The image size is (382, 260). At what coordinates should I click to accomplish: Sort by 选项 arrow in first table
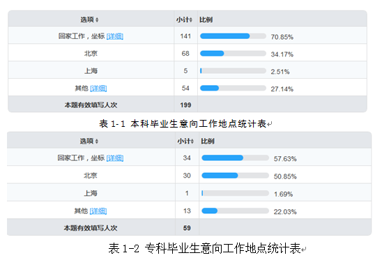click(x=97, y=20)
